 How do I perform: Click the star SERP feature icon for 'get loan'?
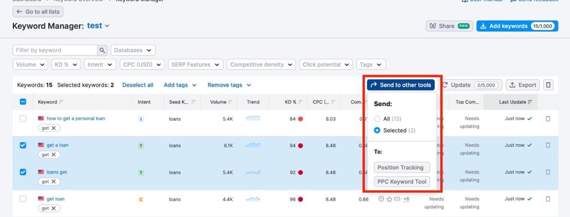click(x=389, y=199)
